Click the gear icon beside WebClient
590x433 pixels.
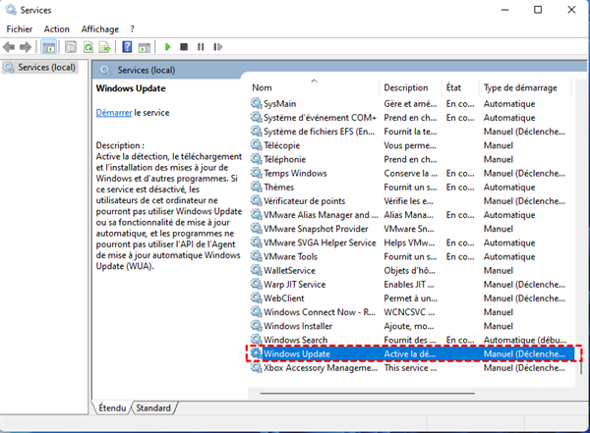[x=257, y=298]
